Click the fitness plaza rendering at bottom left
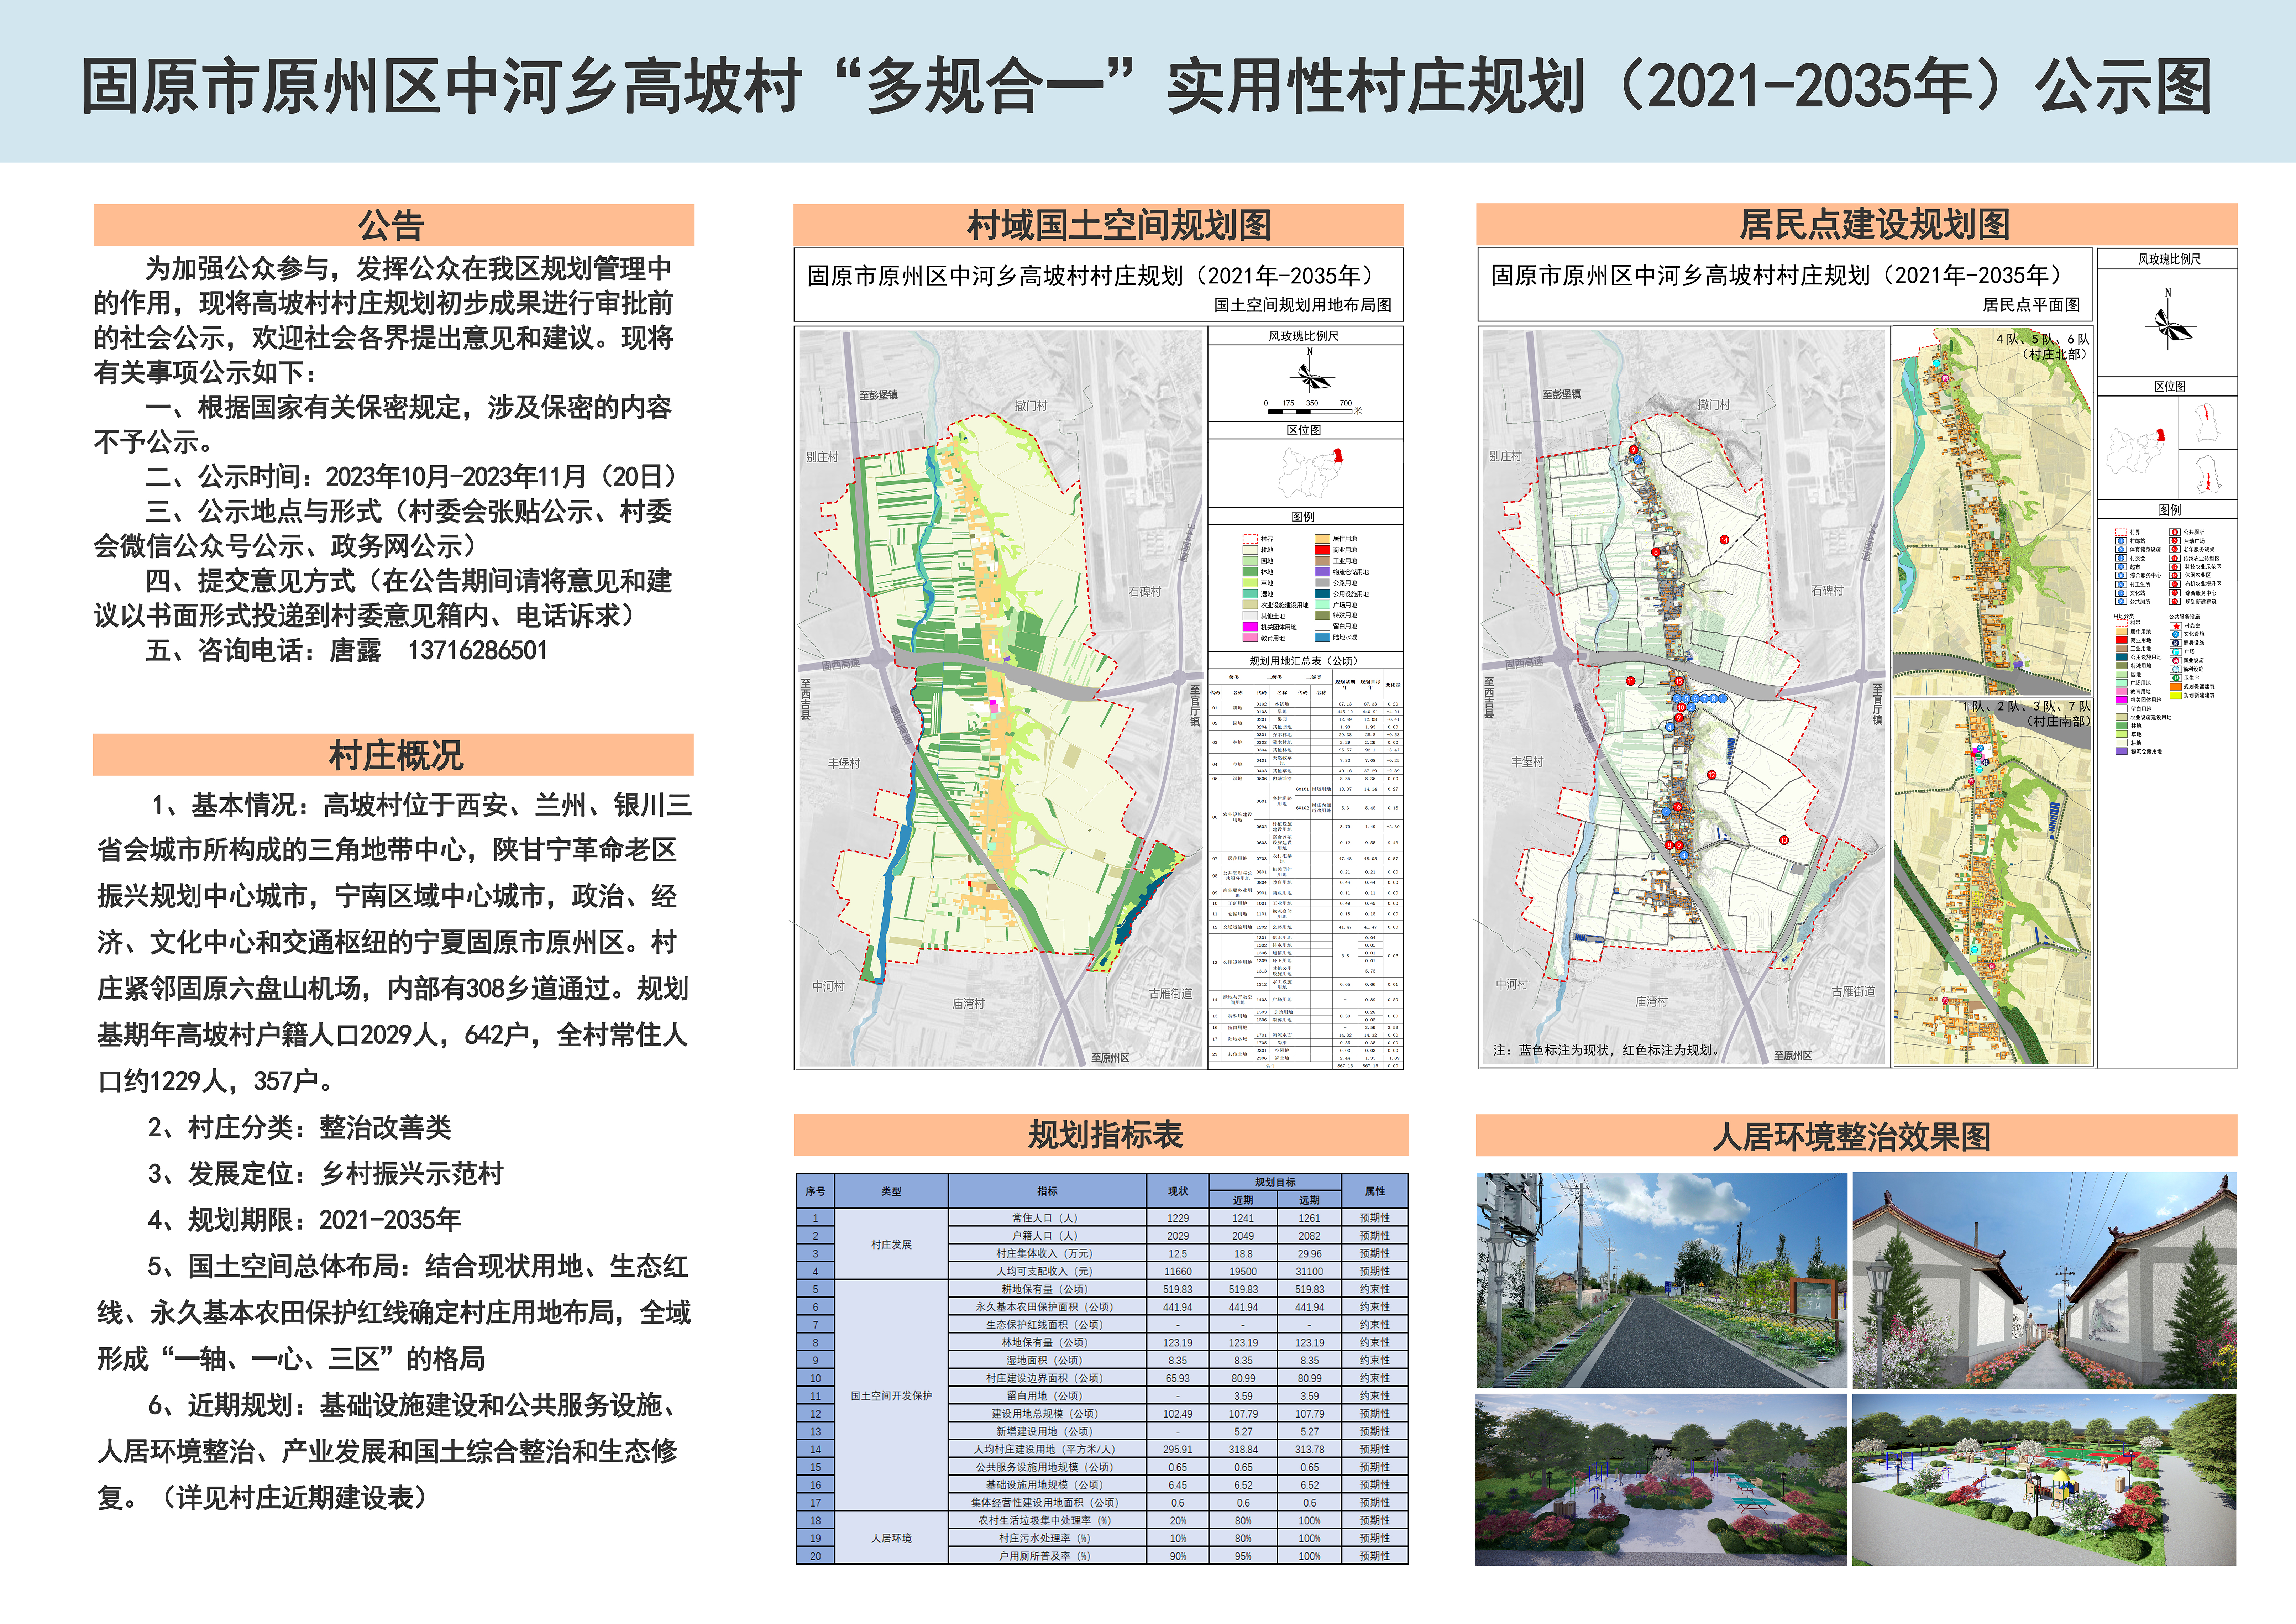Image resolution: width=2296 pixels, height=1624 pixels. [x=1661, y=1480]
